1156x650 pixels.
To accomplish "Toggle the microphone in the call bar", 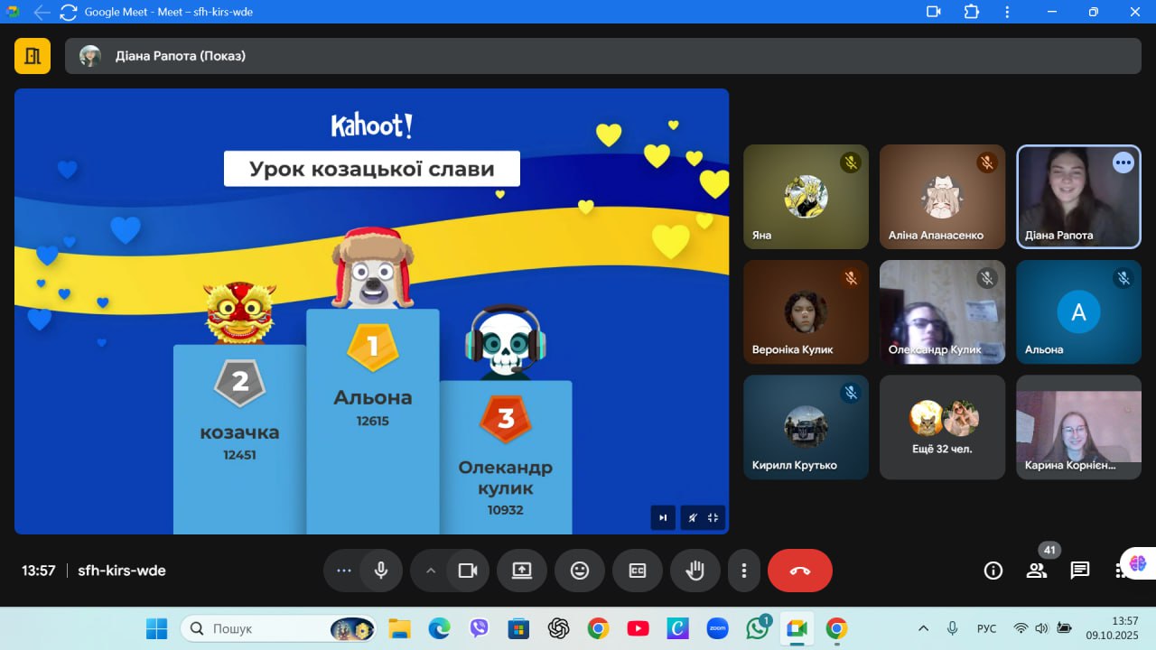I will click(381, 571).
